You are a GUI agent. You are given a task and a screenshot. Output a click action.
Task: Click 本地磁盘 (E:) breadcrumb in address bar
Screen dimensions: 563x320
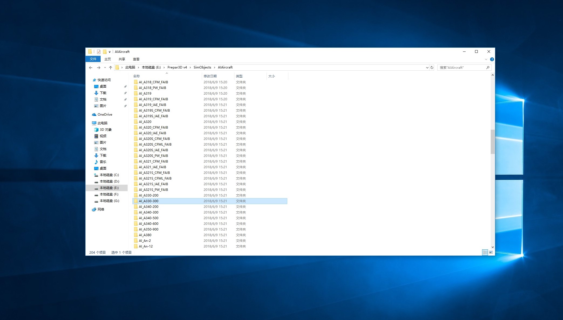151,67
